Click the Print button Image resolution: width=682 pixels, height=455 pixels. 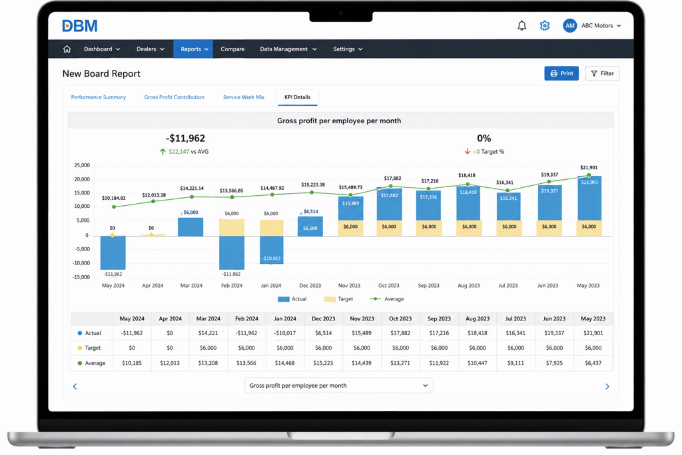coord(561,73)
